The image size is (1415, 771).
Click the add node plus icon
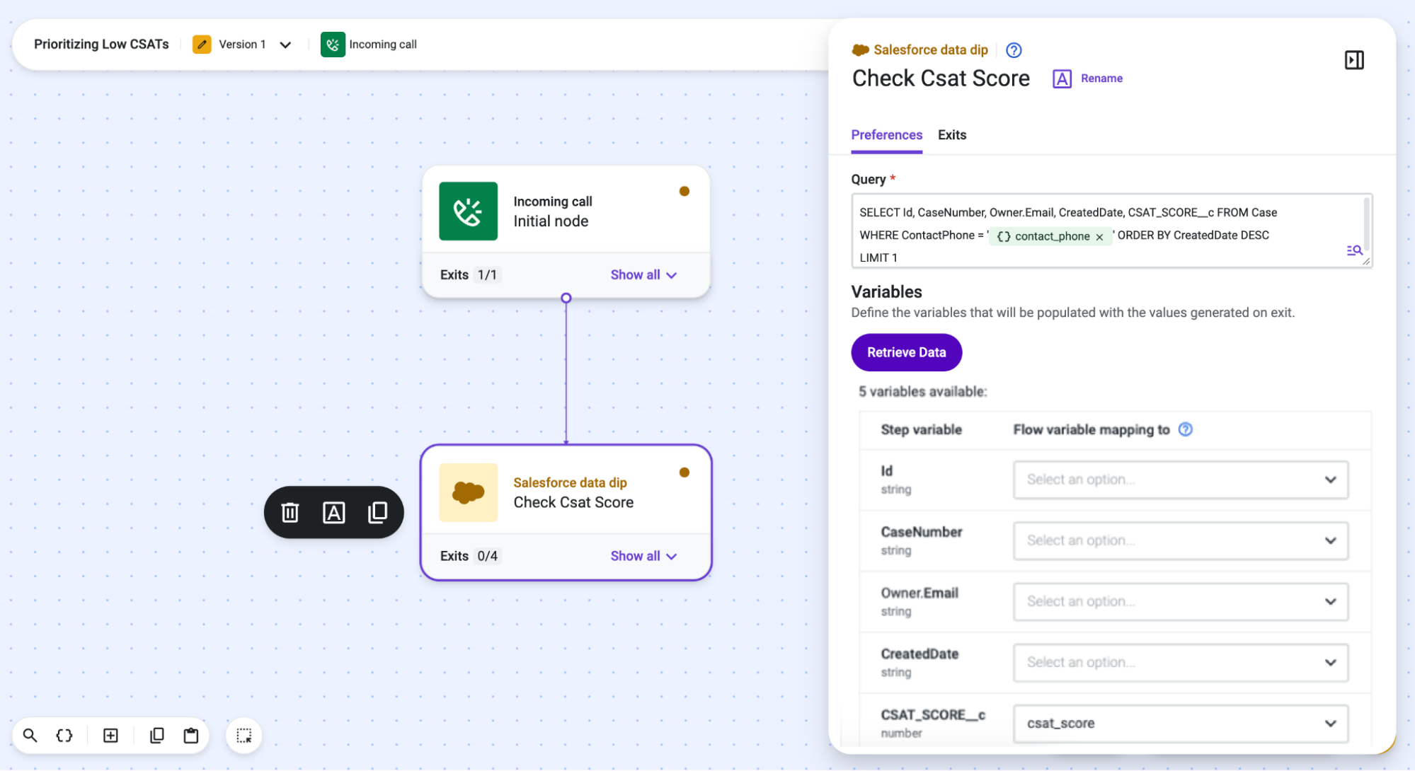111,736
